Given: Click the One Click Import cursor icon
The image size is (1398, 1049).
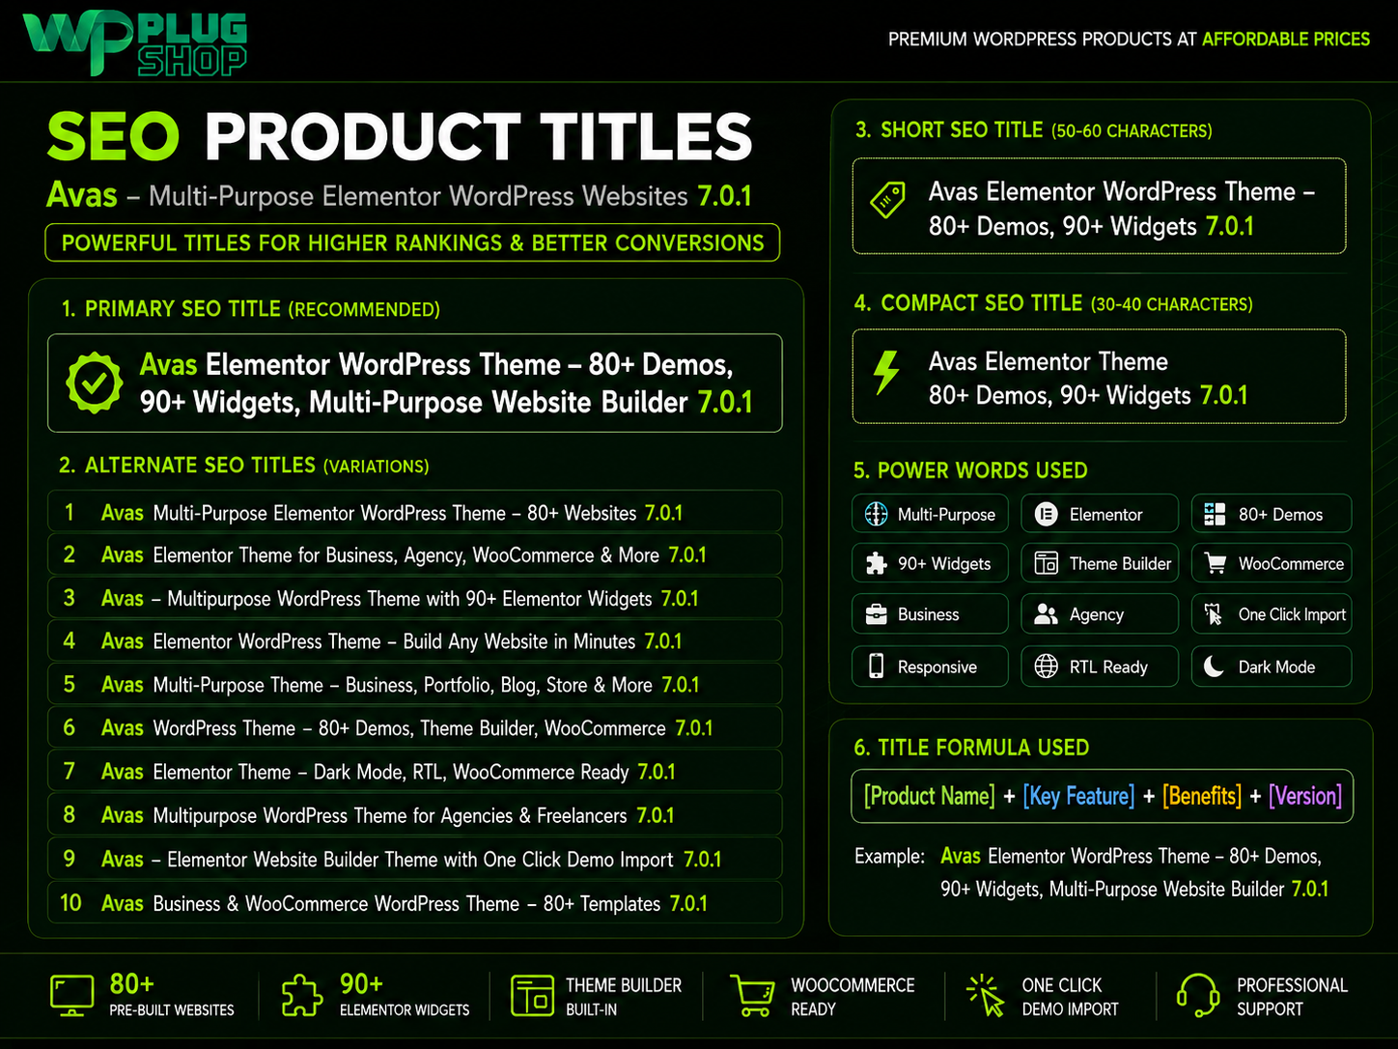Looking at the screenshot, I should coord(1214,614).
